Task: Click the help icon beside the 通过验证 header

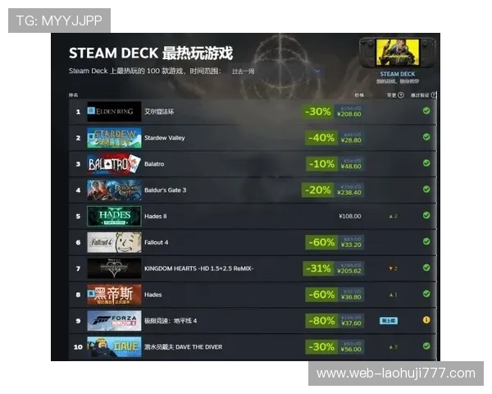Action: 434,95
